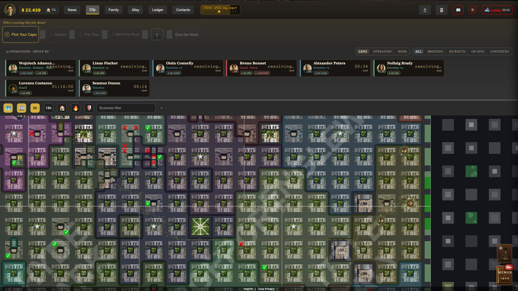The height and width of the screenshot is (291, 518).
Task: Select the Send the Boys step
Action: [125, 34]
